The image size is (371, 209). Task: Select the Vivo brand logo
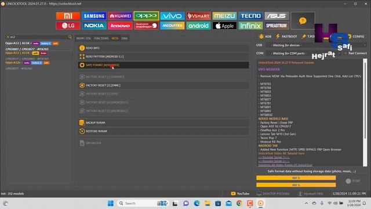(x=172, y=16)
